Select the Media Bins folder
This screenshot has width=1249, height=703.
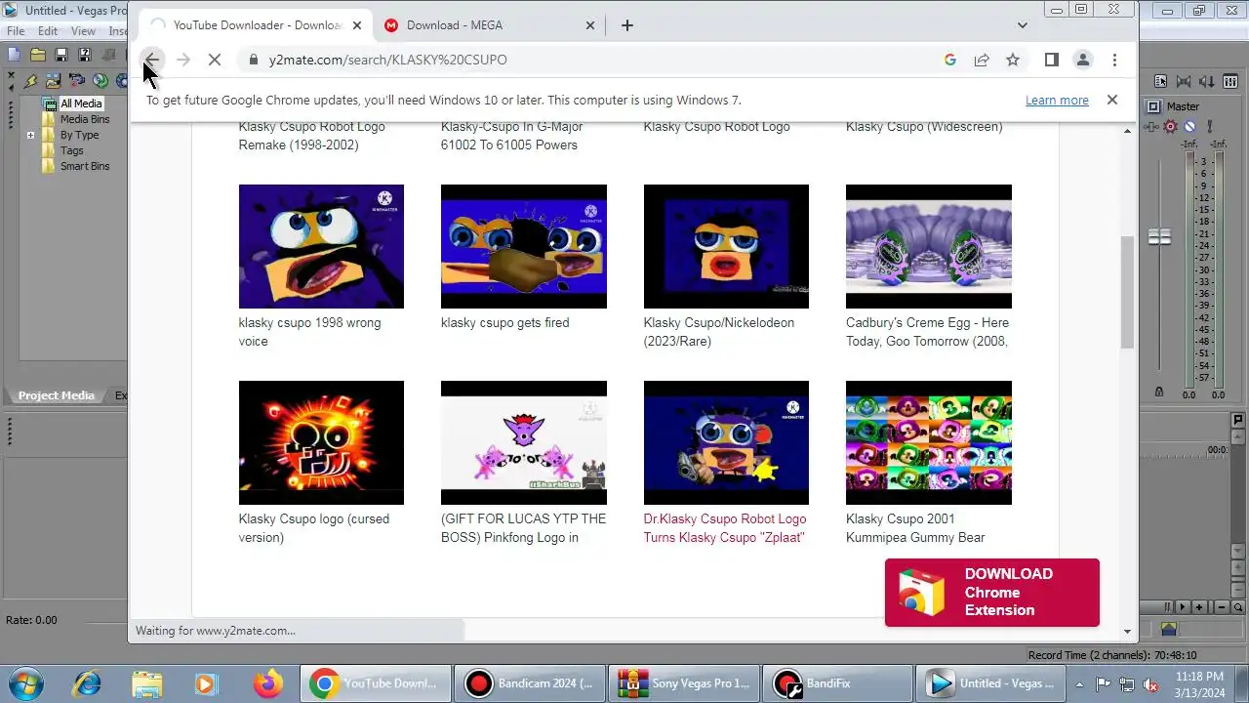[x=85, y=119]
